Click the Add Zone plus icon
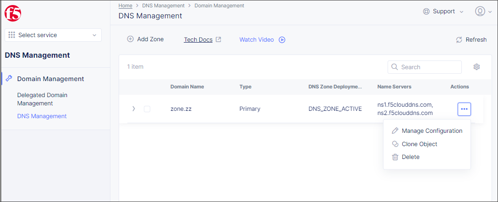The height and width of the screenshot is (202, 498). (x=130, y=39)
